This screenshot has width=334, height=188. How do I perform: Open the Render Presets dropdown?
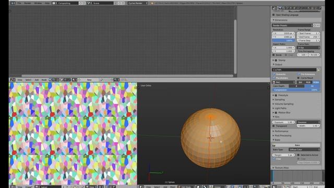coord(292,26)
